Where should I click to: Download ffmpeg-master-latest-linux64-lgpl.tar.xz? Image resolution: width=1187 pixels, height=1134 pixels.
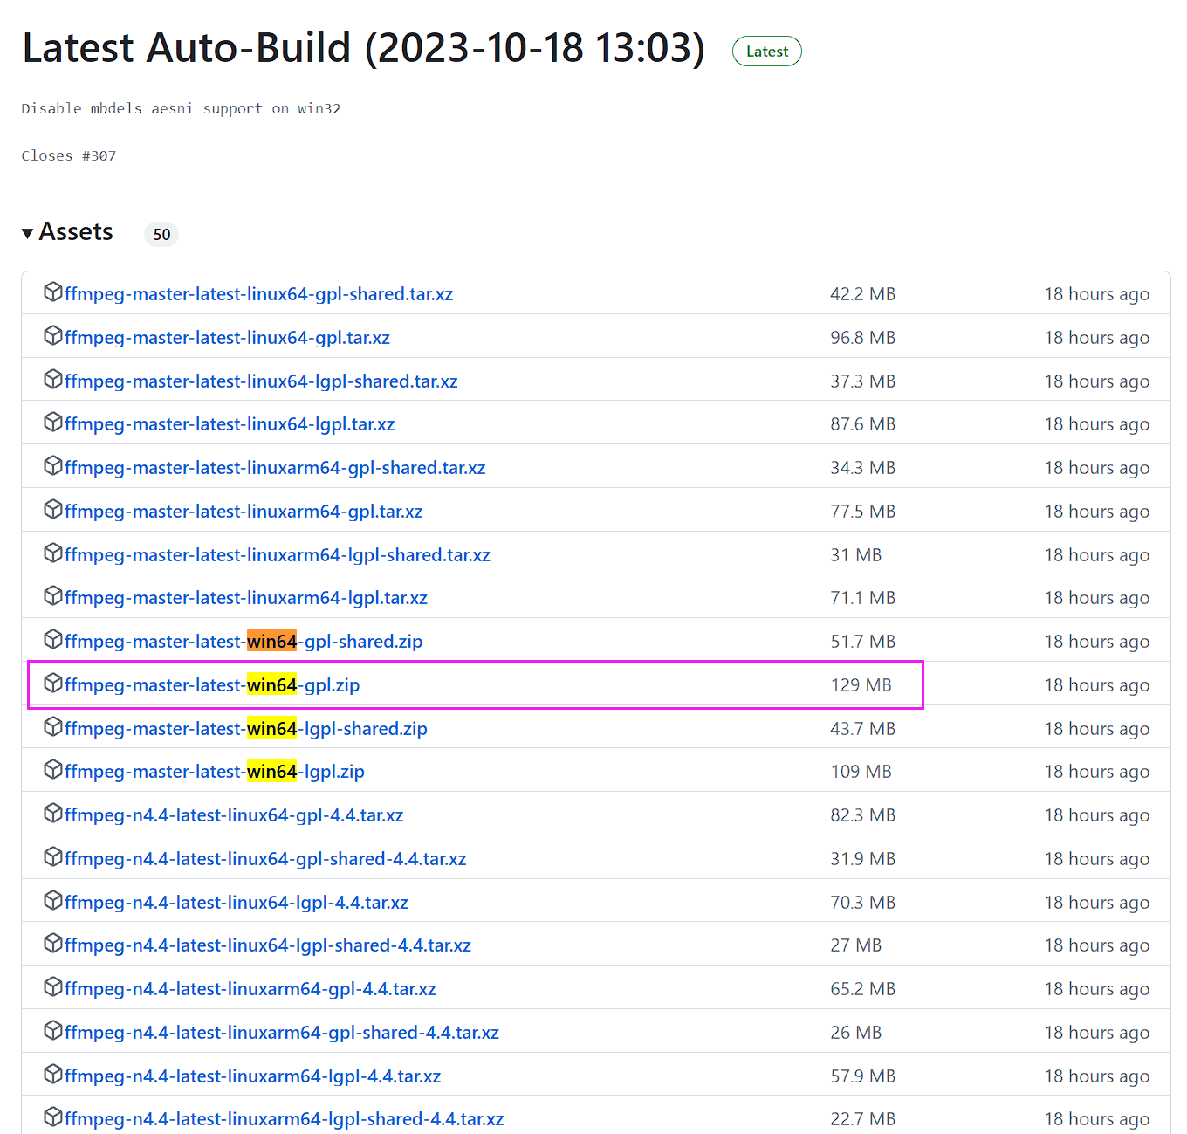[x=230, y=424]
